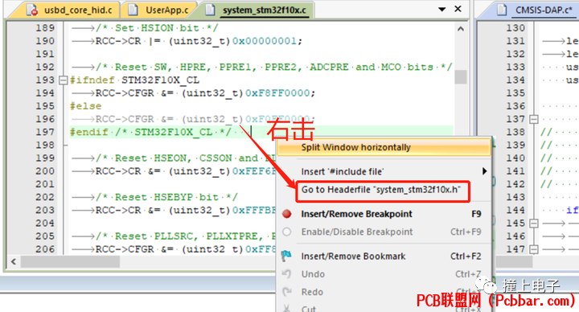
Task: Click the hollow breakpoint circle icon
Action: click(x=287, y=232)
